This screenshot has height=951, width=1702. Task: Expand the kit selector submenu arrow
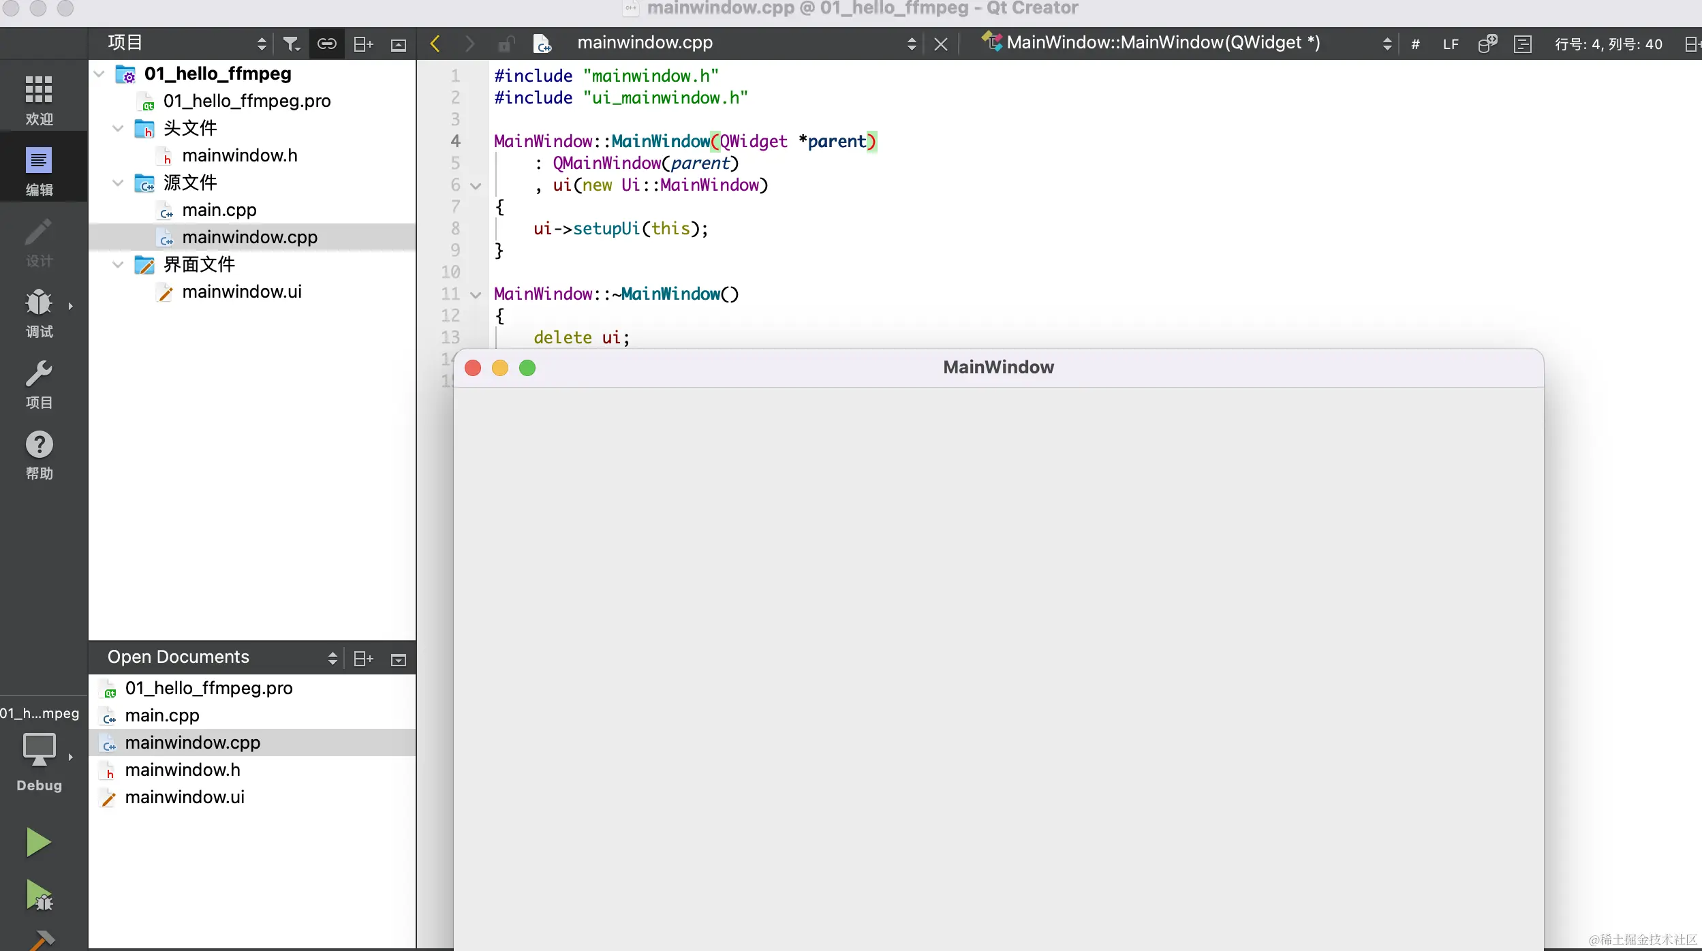70,757
